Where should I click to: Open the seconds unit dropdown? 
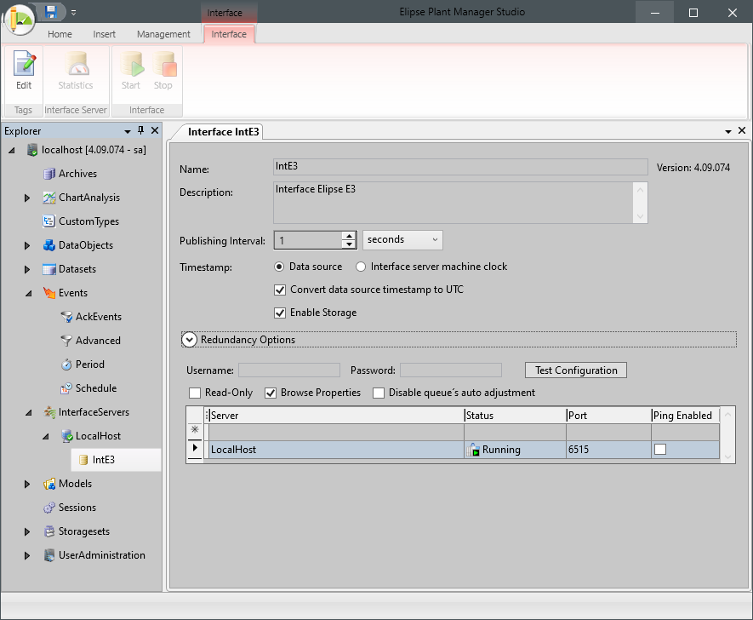[402, 240]
